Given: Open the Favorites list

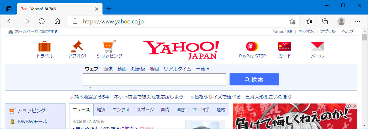Looking at the screenshot, I should tap(309, 22).
